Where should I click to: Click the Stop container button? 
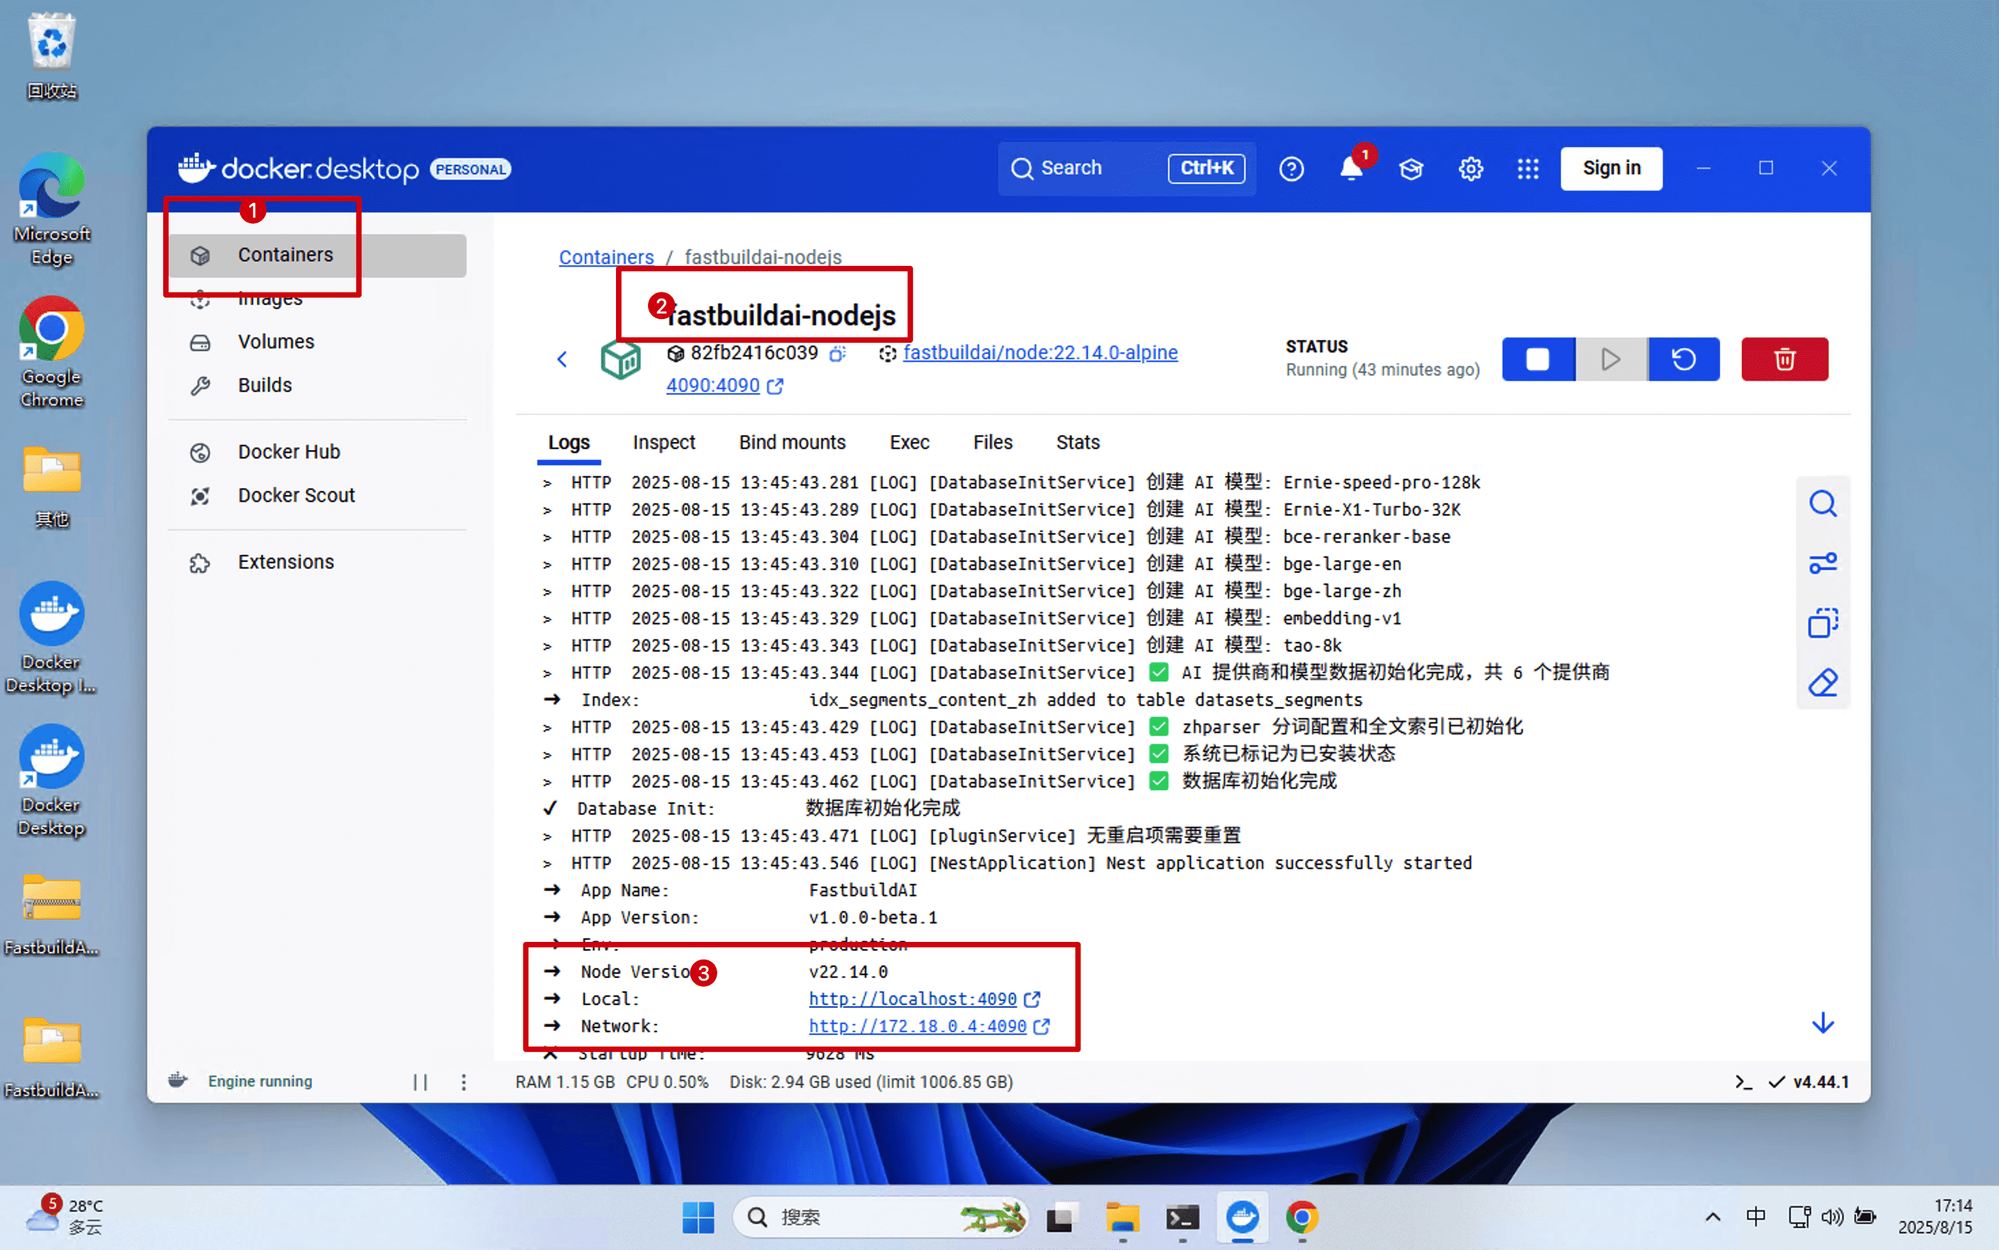[x=1537, y=359]
